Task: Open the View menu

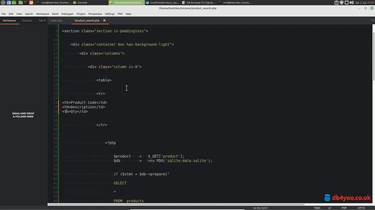Action: tap(19, 14)
